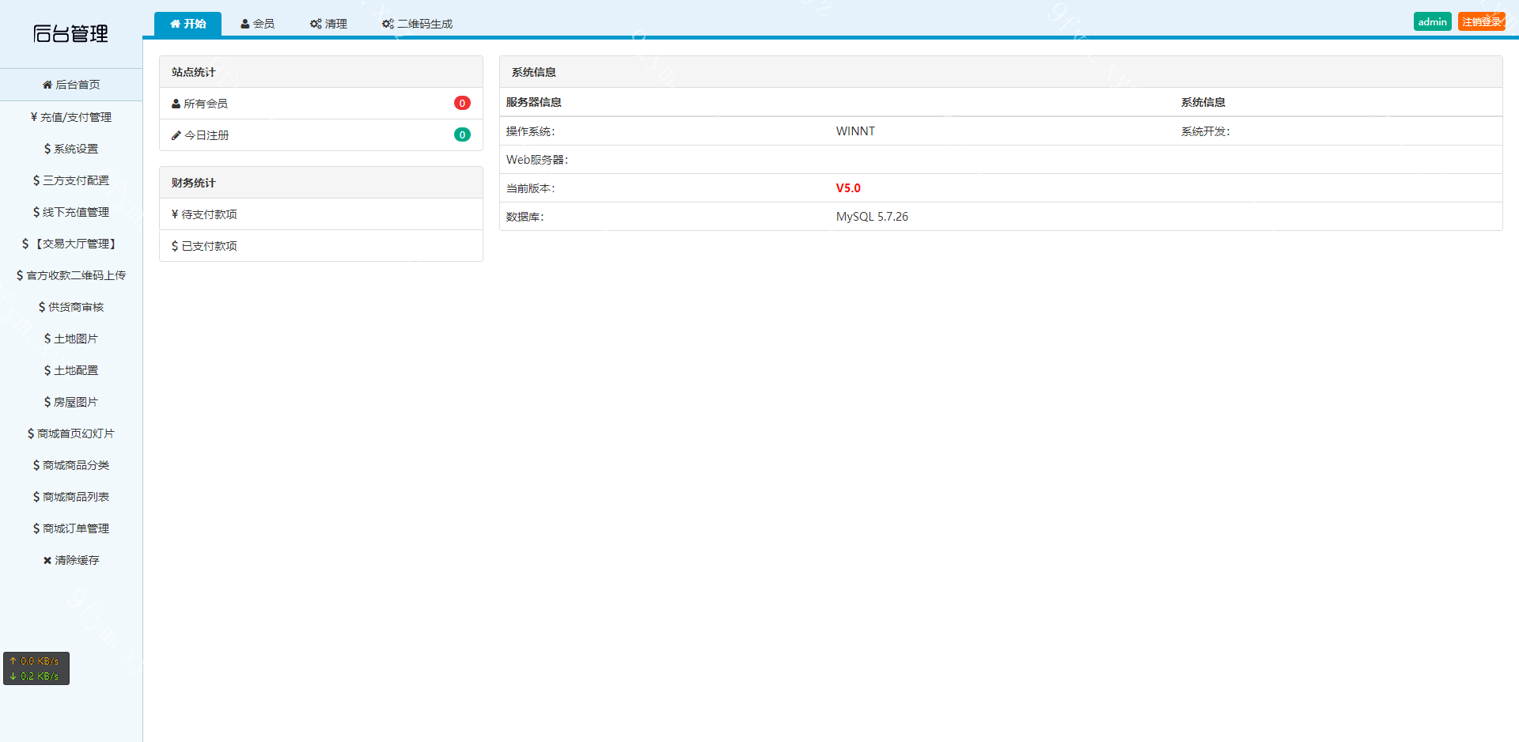
Task: Click the 财务统计 panel header
Action: click(321, 183)
